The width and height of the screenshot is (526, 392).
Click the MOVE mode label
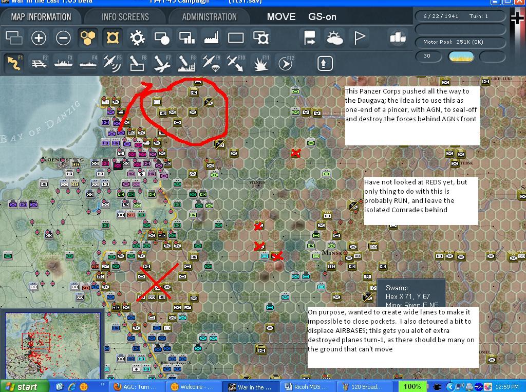tap(281, 17)
